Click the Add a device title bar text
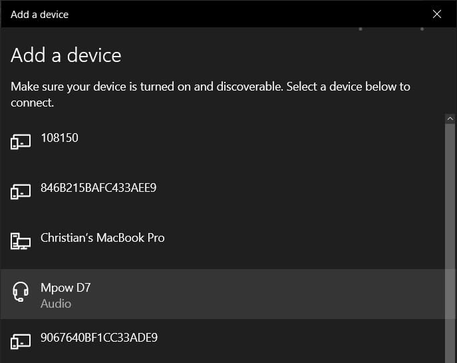Image resolution: width=457 pixels, height=363 pixels. tap(40, 14)
